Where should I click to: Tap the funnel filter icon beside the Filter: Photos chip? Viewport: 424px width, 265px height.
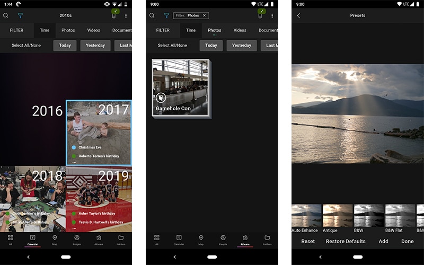click(x=166, y=16)
